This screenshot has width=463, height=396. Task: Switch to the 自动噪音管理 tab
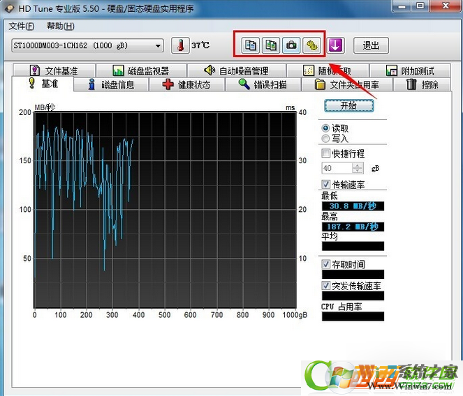click(235, 70)
